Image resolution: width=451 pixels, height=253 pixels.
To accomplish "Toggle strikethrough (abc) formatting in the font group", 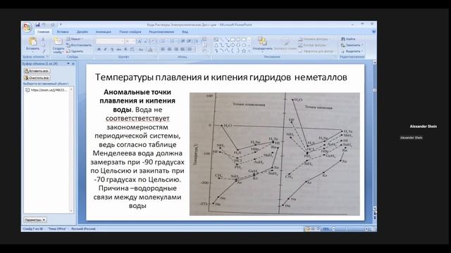I will 119,49.
